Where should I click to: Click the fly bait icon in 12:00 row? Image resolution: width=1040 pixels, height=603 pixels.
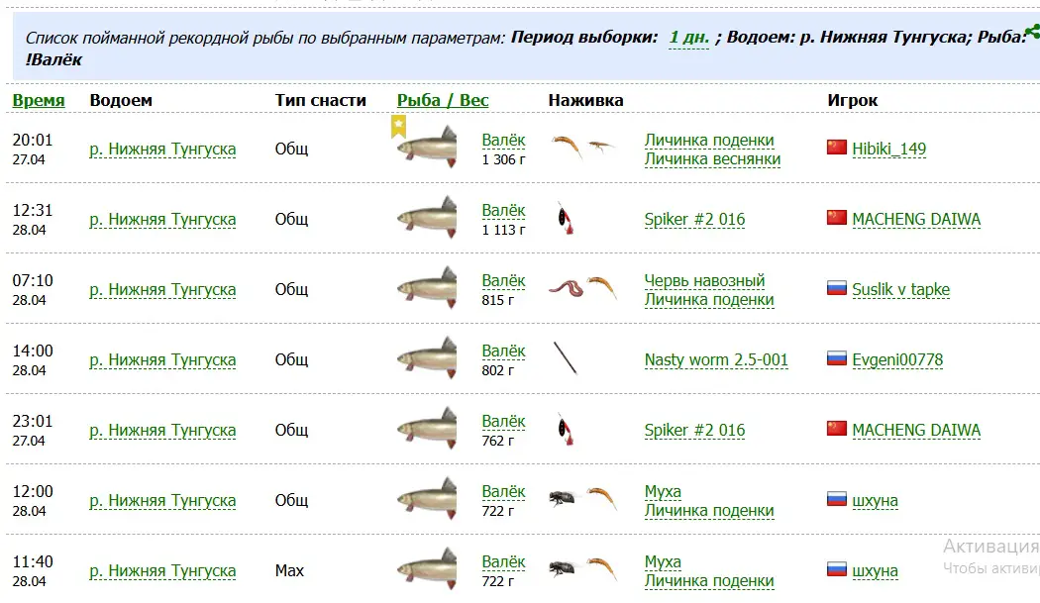(565, 497)
